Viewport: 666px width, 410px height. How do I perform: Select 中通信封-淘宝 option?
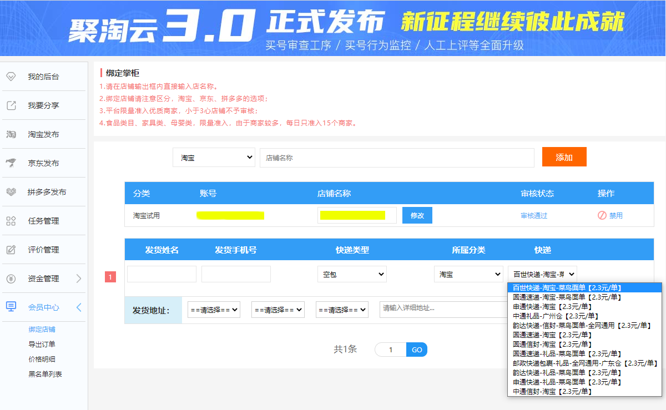[584, 392]
